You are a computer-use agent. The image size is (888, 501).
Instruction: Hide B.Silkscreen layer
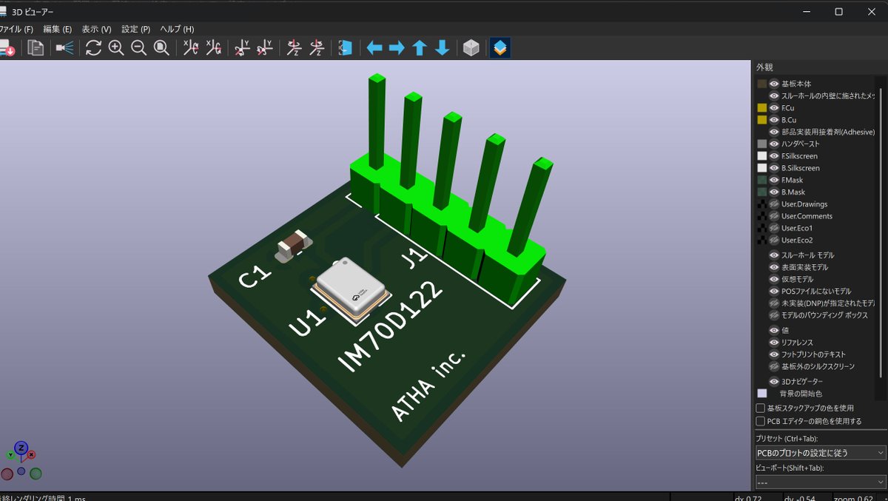[x=774, y=168]
